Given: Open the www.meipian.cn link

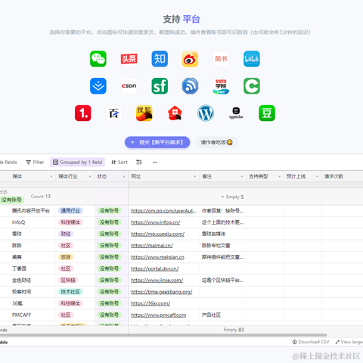Looking at the screenshot, I should (157, 257).
